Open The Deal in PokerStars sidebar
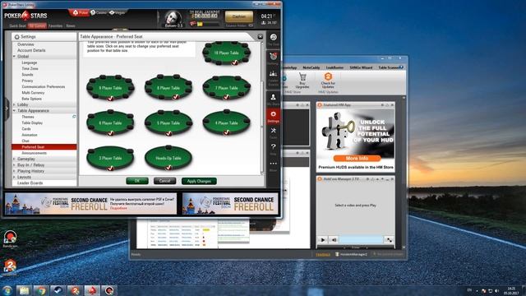Viewport: 526px width, 296px height. (274, 40)
